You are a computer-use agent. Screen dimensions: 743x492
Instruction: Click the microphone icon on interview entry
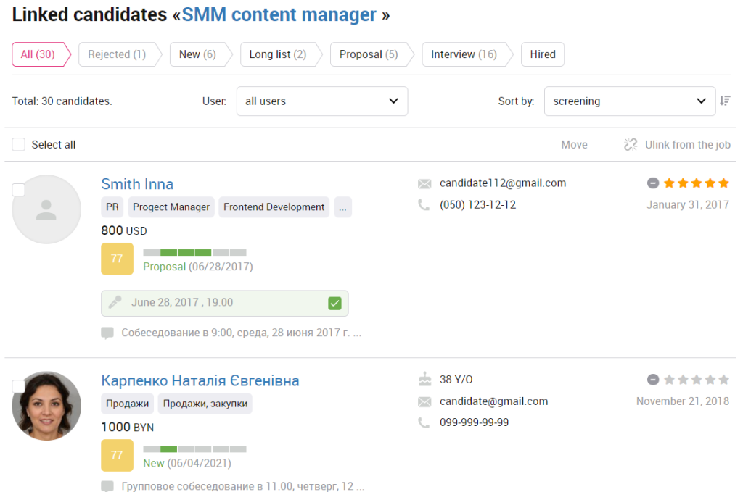[115, 302]
